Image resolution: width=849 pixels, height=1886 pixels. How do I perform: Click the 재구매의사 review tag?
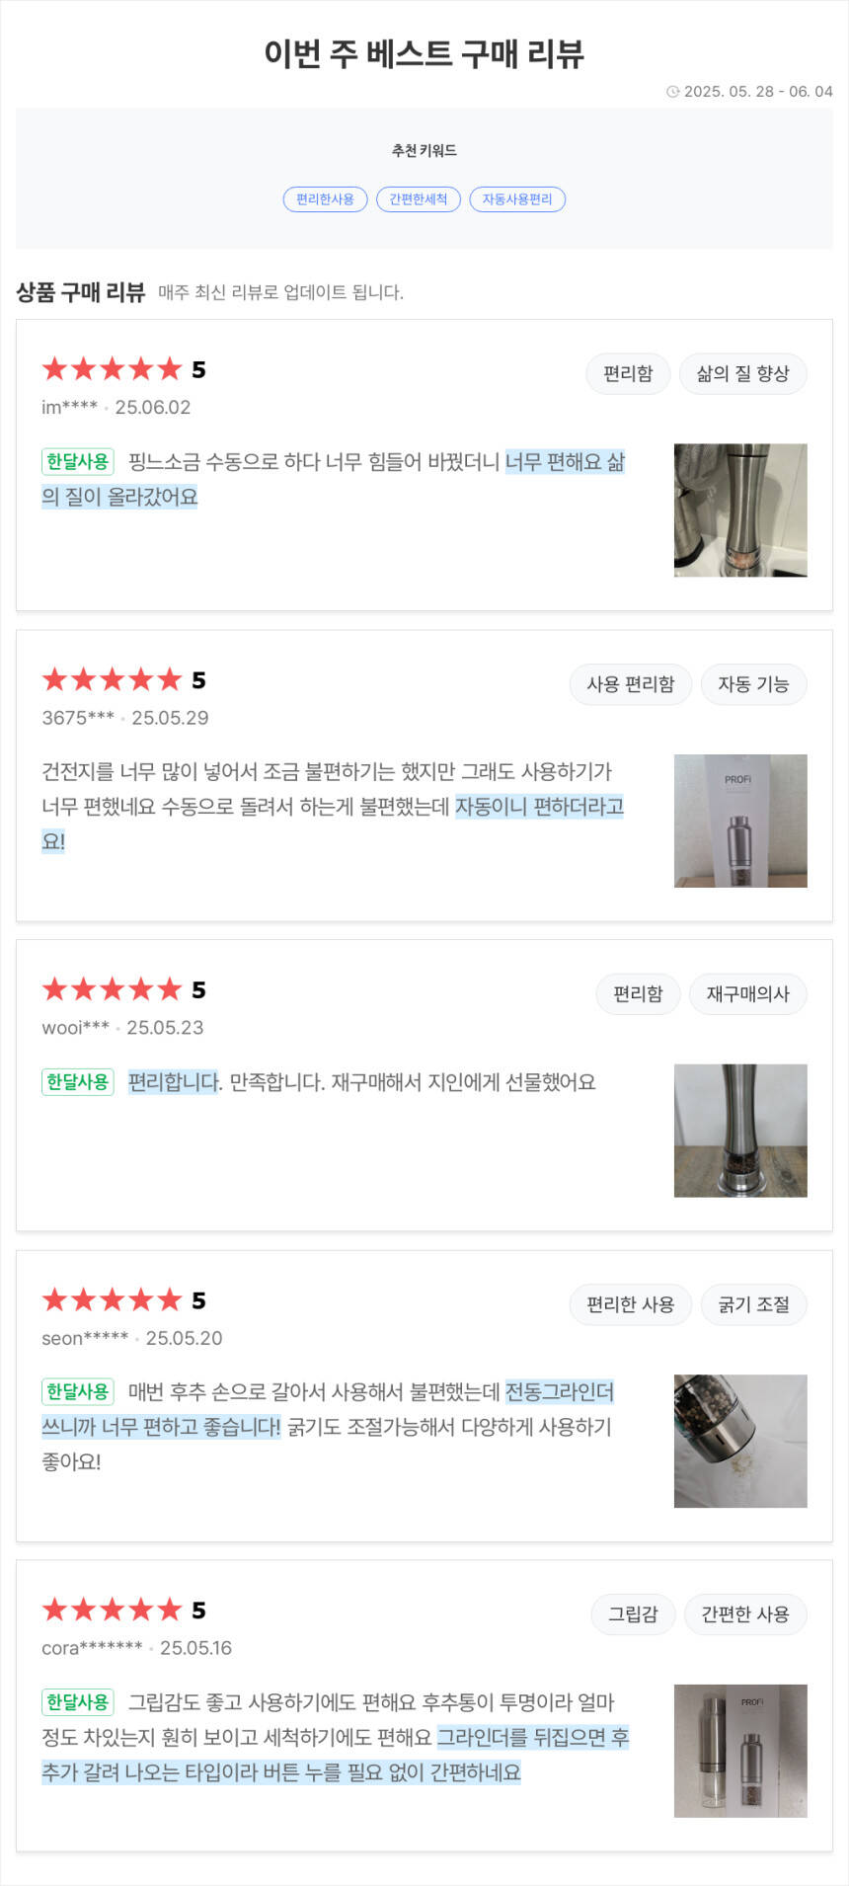[x=747, y=994]
